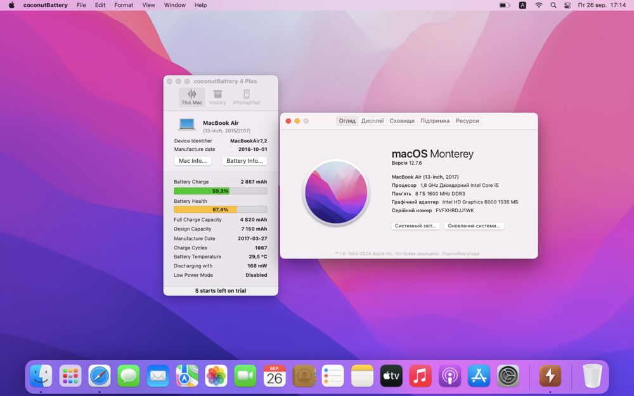Switch to History tab in coconutBattery
The width and height of the screenshot is (634, 396).
tap(217, 98)
